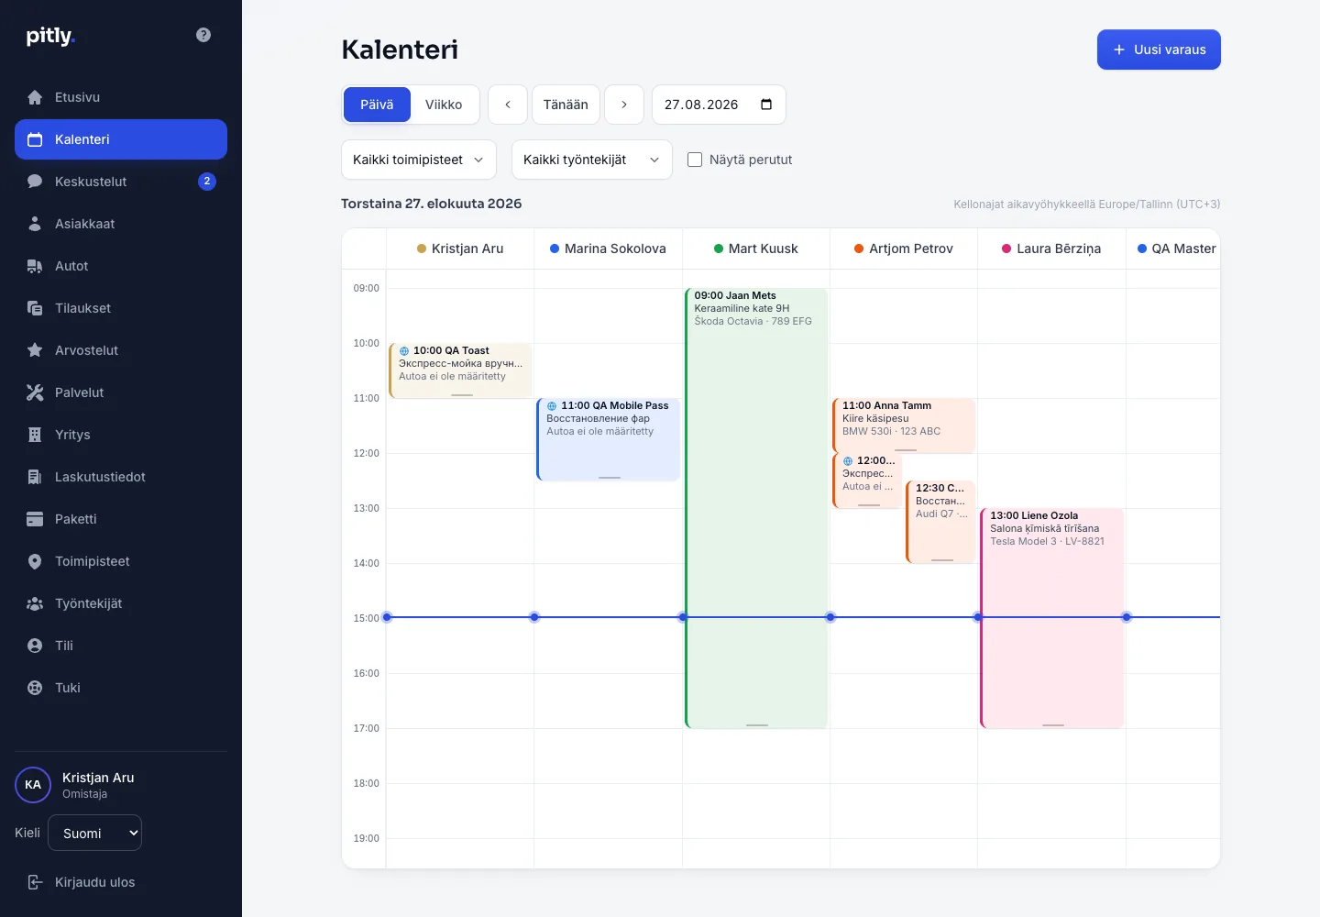
Task: Open the Kaikki työntekijät dropdown
Action: 592,160
